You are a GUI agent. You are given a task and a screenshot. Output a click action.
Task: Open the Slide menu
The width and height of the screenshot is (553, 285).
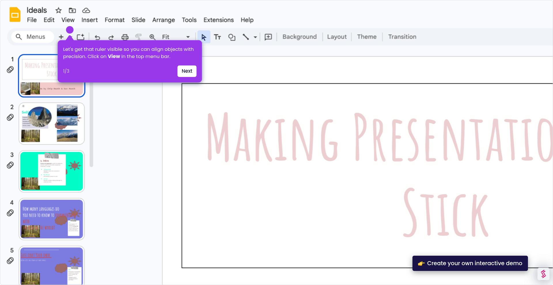coord(138,20)
